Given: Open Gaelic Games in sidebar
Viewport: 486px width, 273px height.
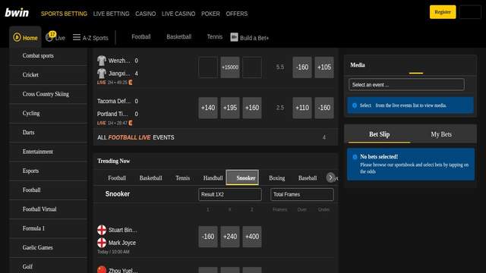Looking at the screenshot, I should pyautogui.click(x=49, y=248).
